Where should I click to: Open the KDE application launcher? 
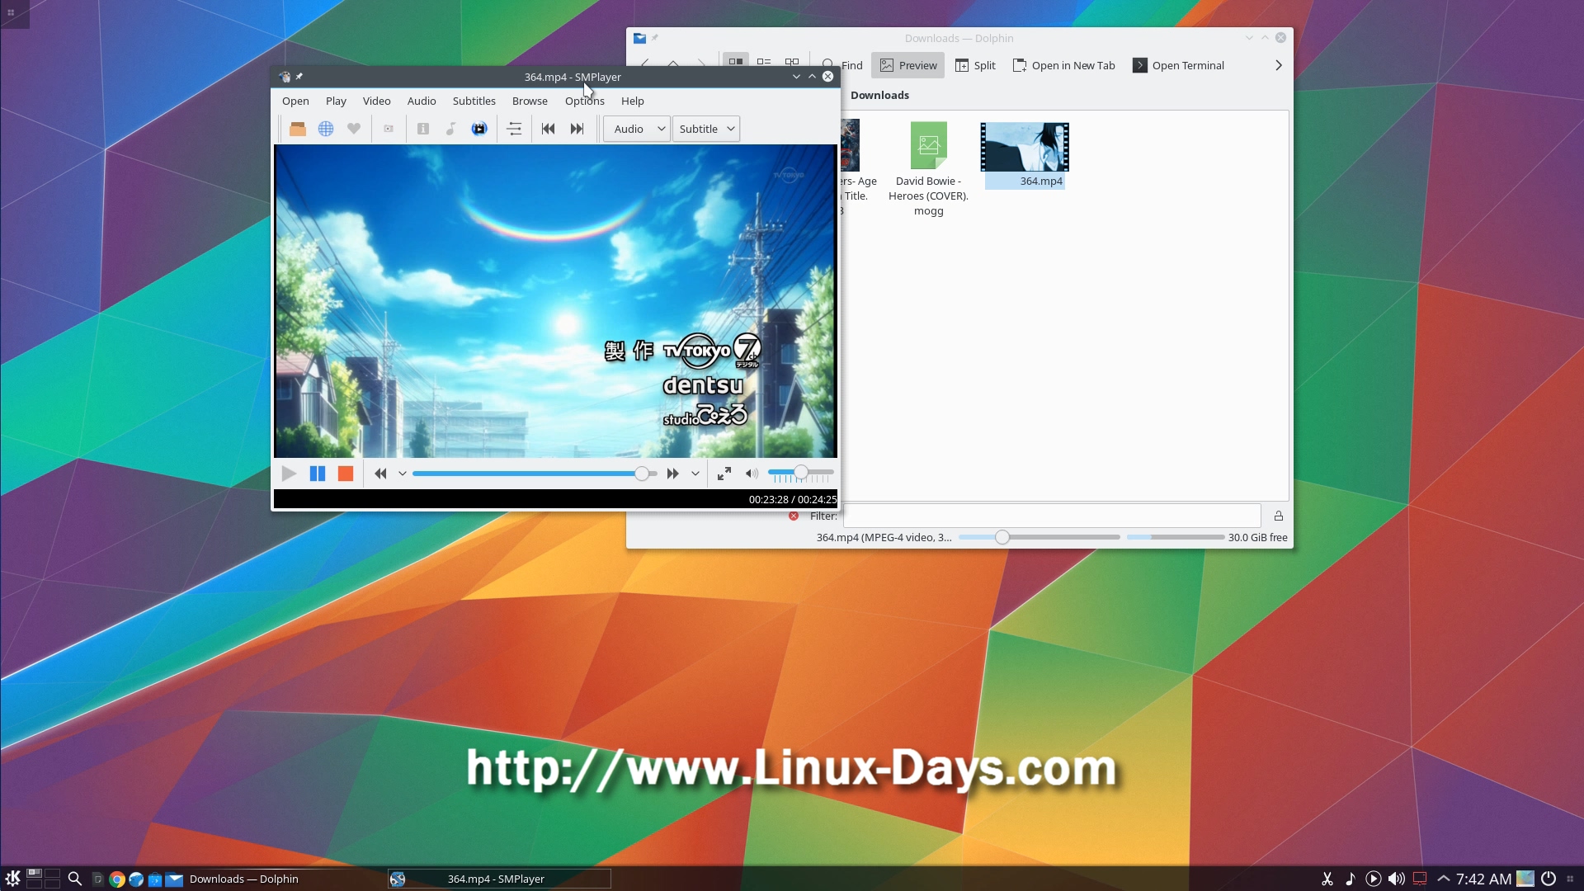click(12, 879)
